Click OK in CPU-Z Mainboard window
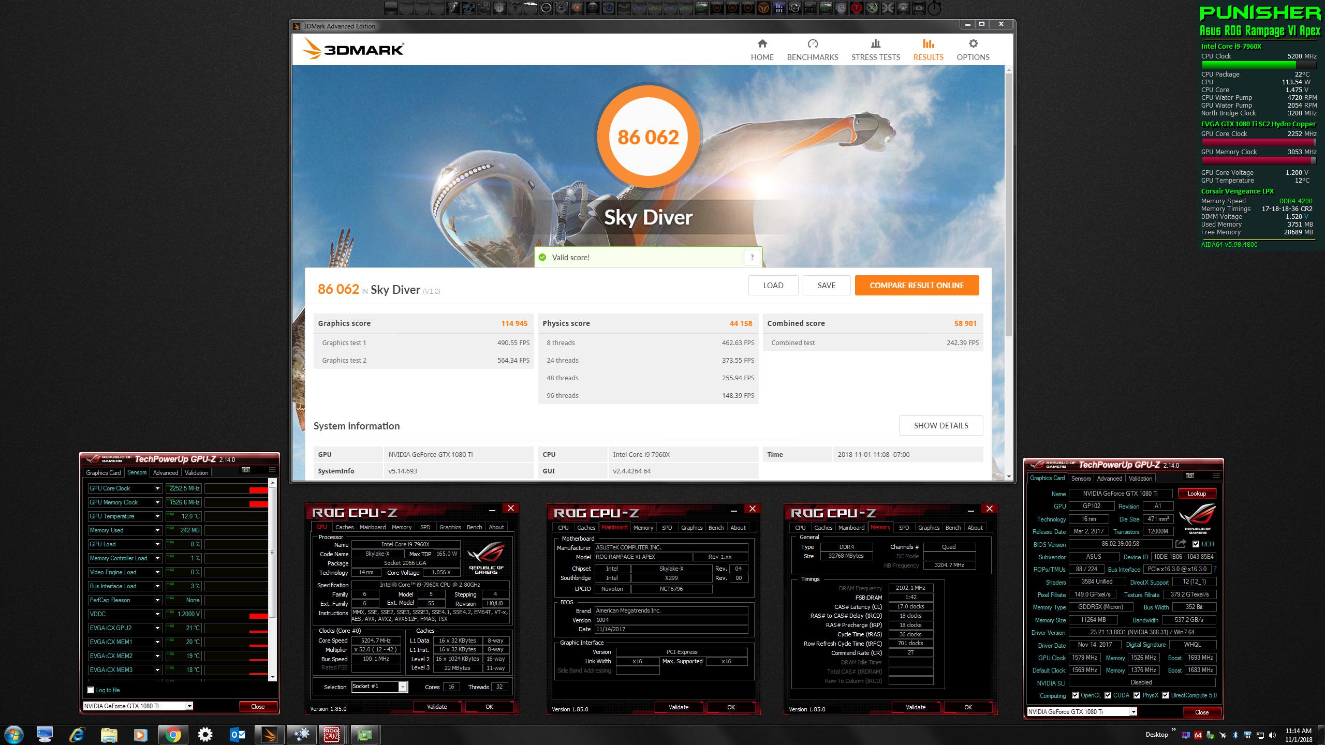 point(730,707)
